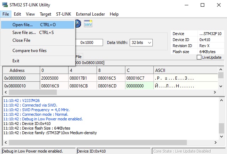Screen dimensions: 227x154
Task: Select memory cell 080016C5
Action: coord(111,78)
